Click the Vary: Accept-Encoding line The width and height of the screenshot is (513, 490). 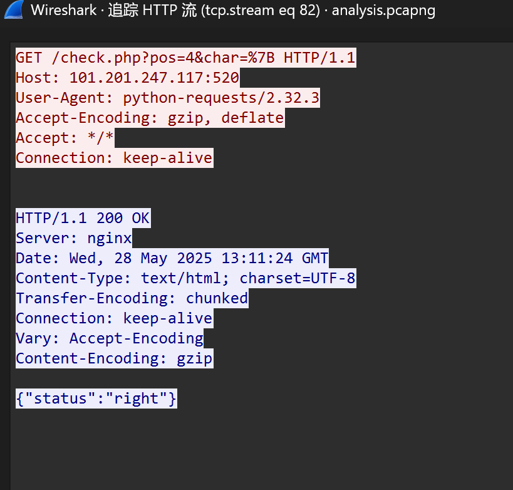tap(110, 338)
